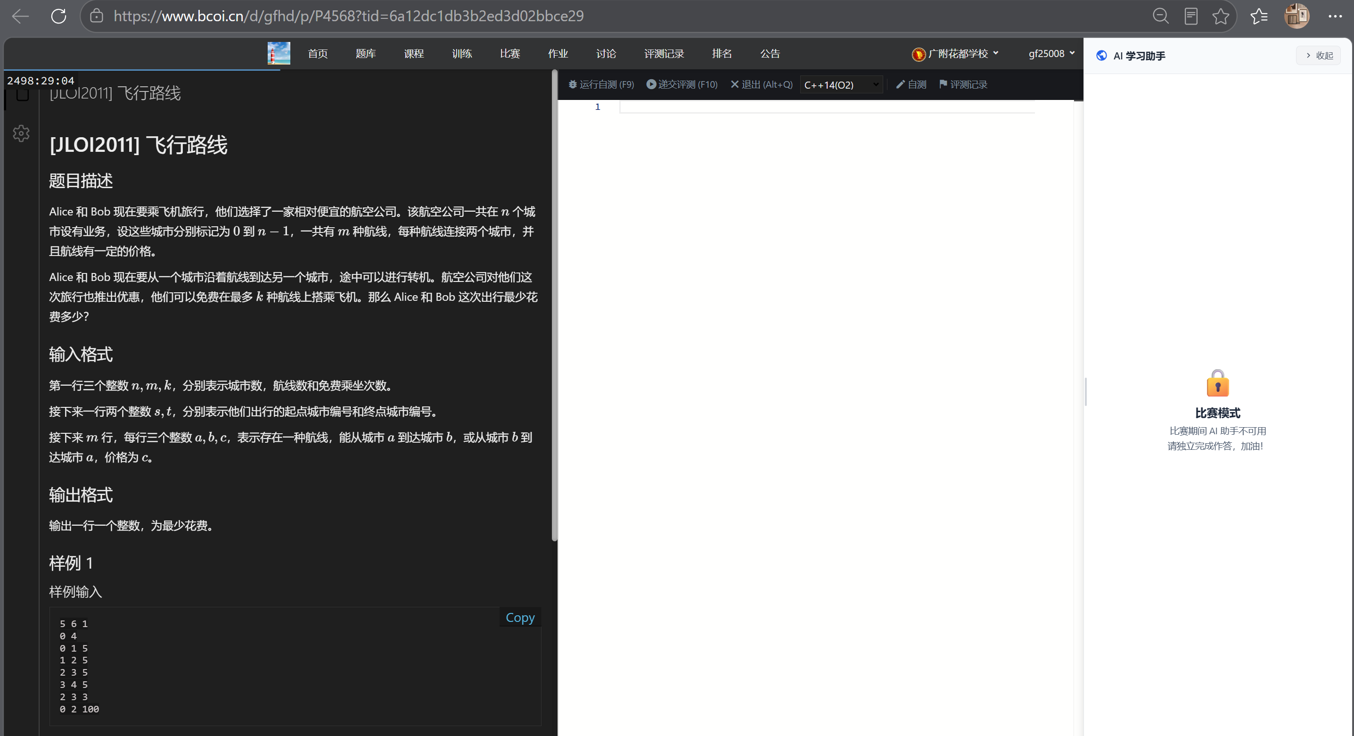Click the 输出格式 section heading
The width and height of the screenshot is (1354, 736).
click(x=81, y=495)
